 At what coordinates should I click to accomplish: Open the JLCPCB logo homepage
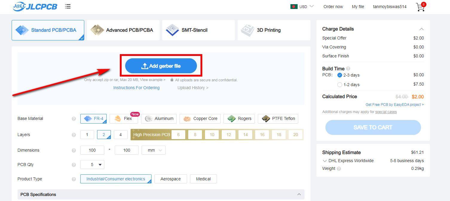pyautogui.click(x=35, y=6)
